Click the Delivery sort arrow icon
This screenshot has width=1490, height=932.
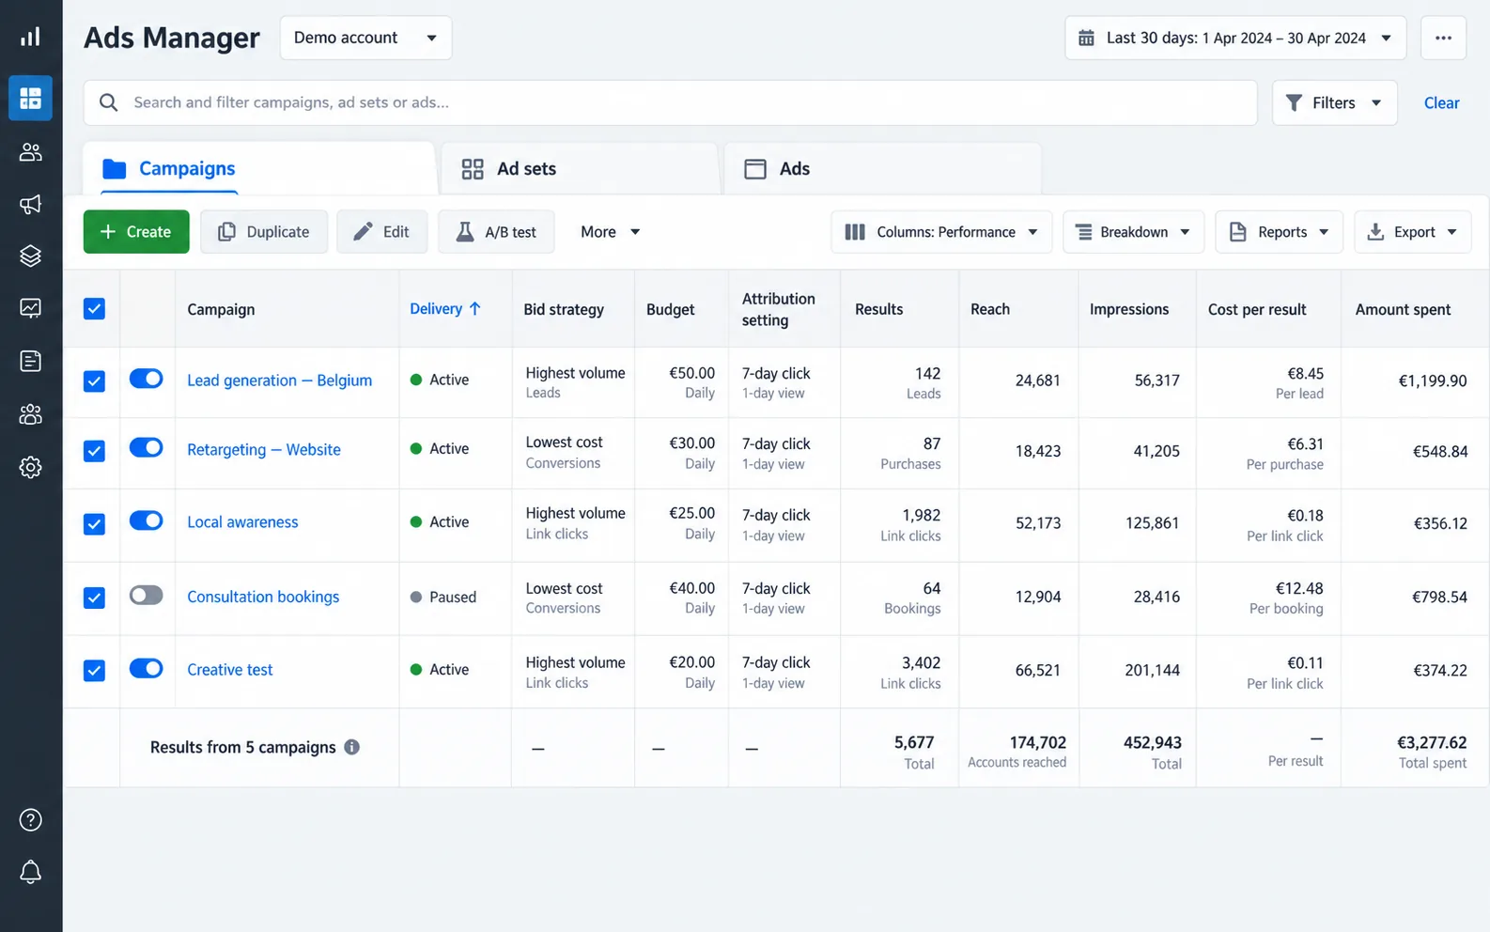tap(474, 308)
